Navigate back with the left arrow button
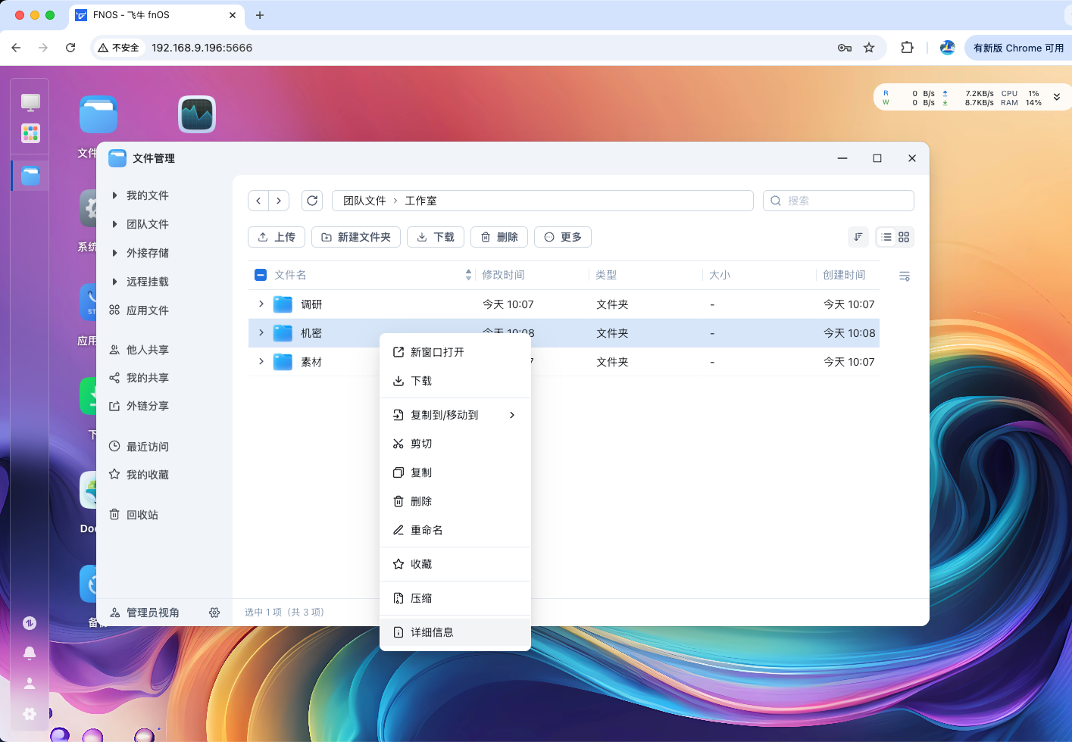 coord(258,201)
